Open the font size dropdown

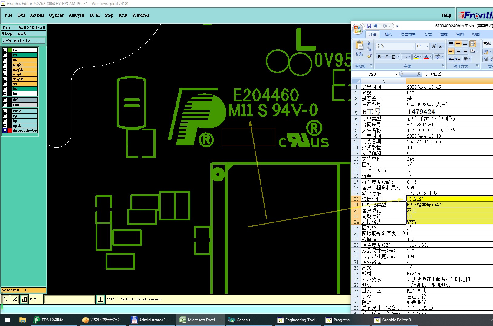427,46
